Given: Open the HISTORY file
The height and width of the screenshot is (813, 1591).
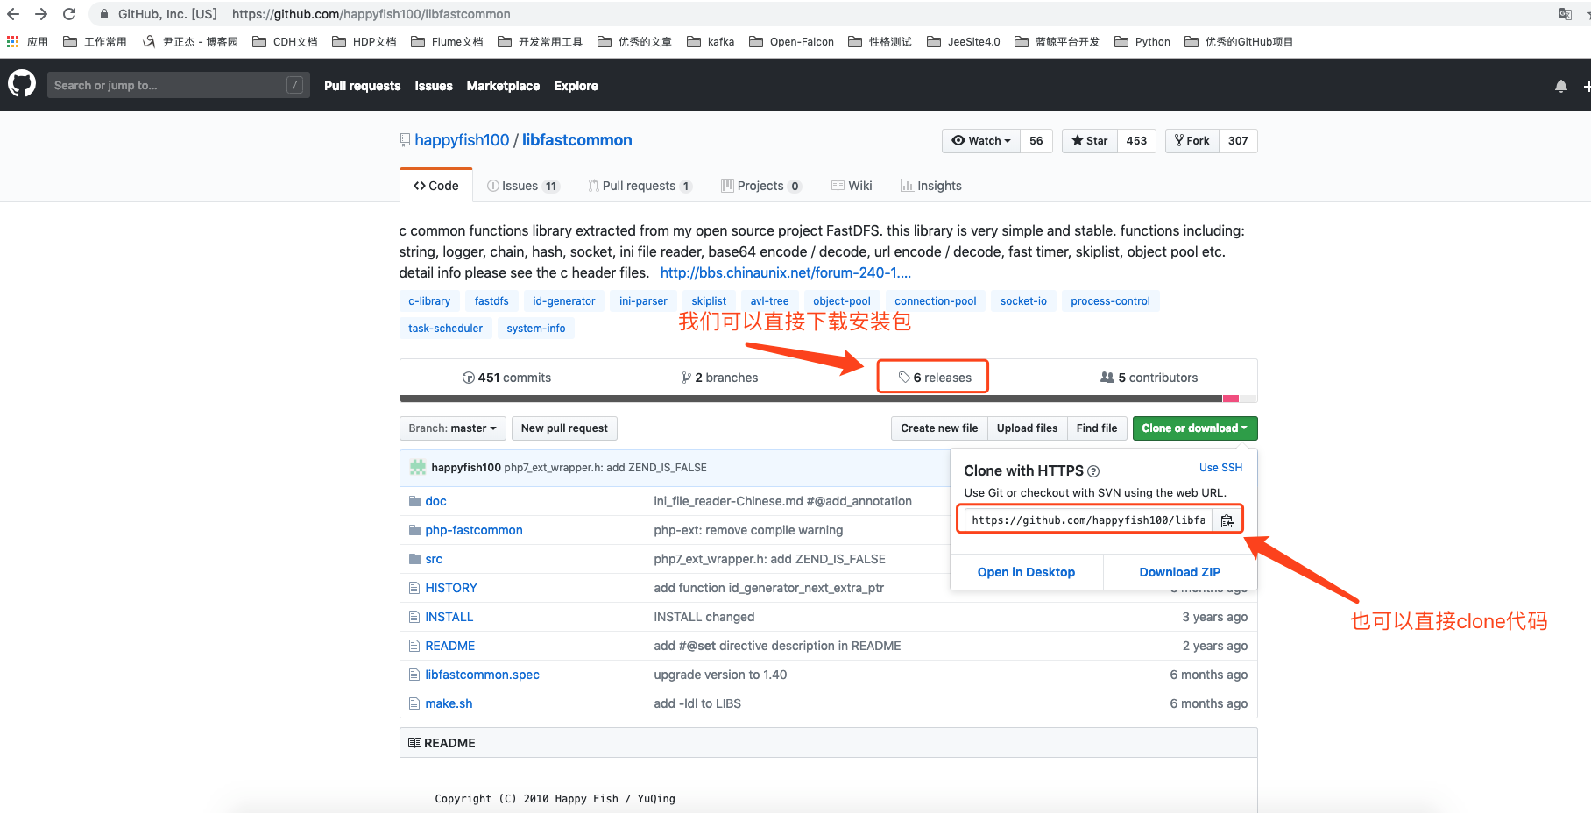Looking at the screenshot, I should click(x=451, y=588).
